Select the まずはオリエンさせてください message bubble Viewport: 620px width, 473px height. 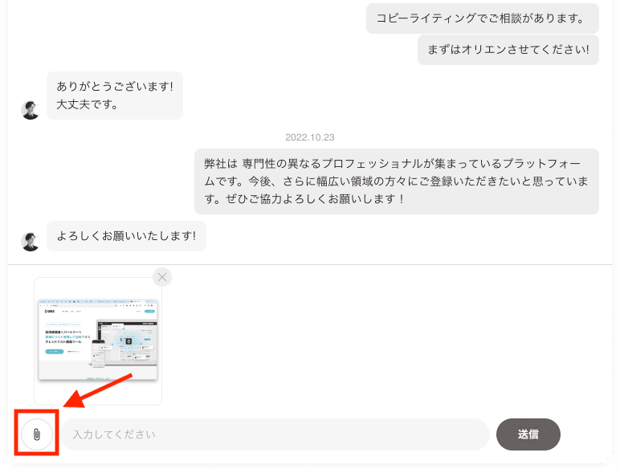[508, 50]
